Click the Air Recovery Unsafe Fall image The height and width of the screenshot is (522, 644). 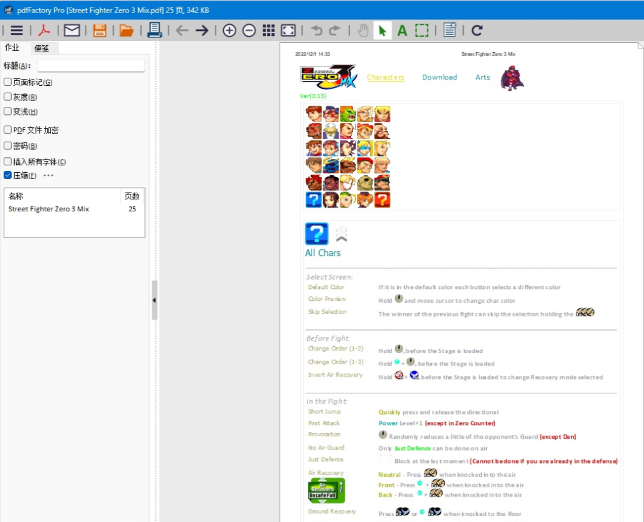(326, 490)
